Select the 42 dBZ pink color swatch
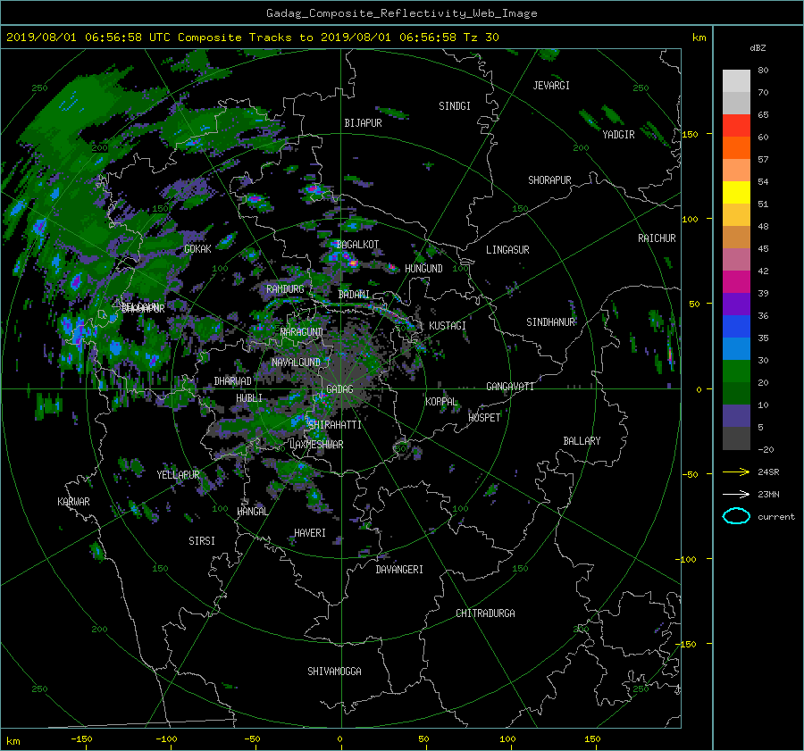Viewport: 804px width, 751px height. point(736,259)
